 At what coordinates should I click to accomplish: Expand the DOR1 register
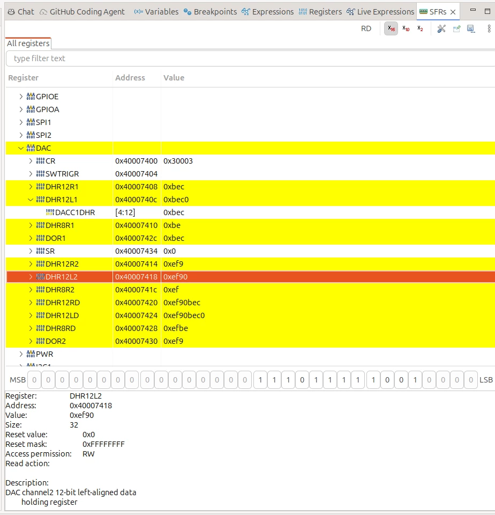31,238
